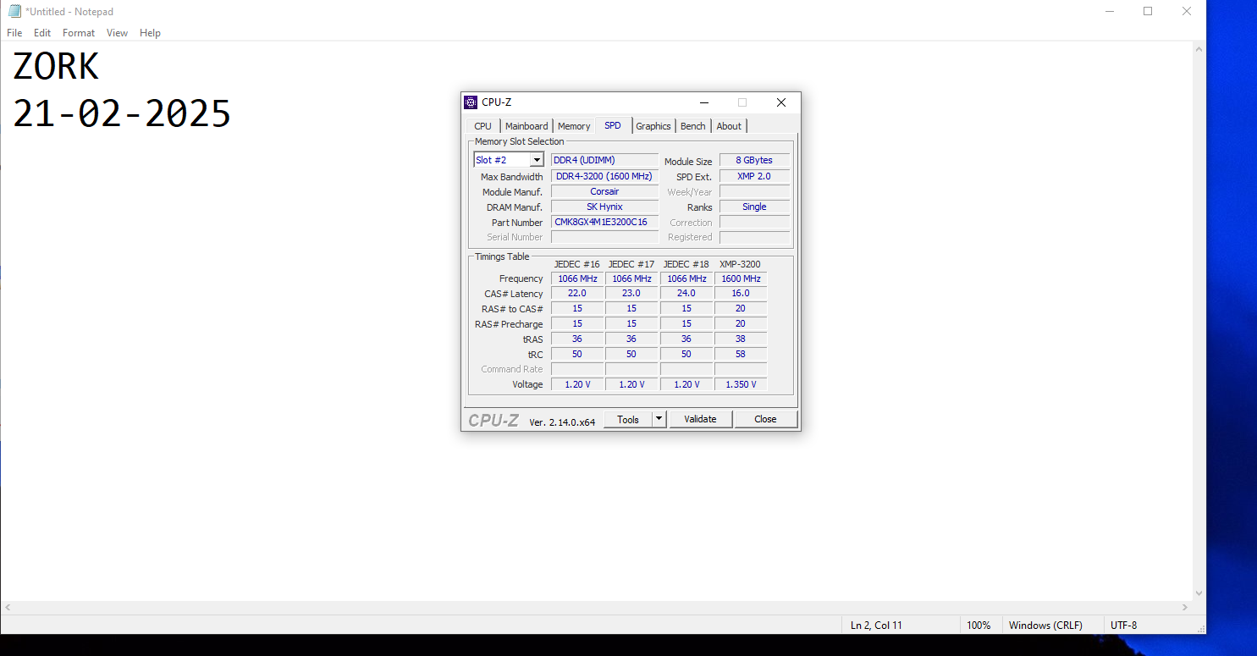Click the 1.350 V voltage cell
The width and height of the screenshot is (1257, 656).
tap(741, 384)
